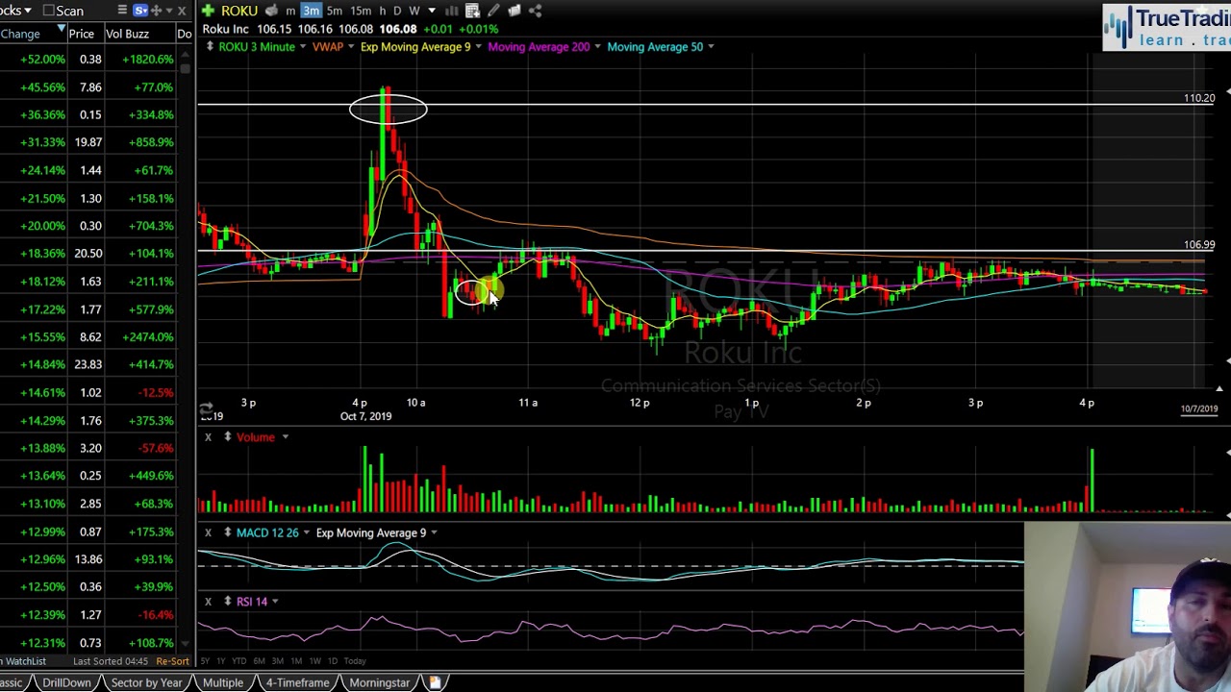Screen dimensions: 1231x692
Task: Switch to the Multiple tab
Action: click(223, 682)
